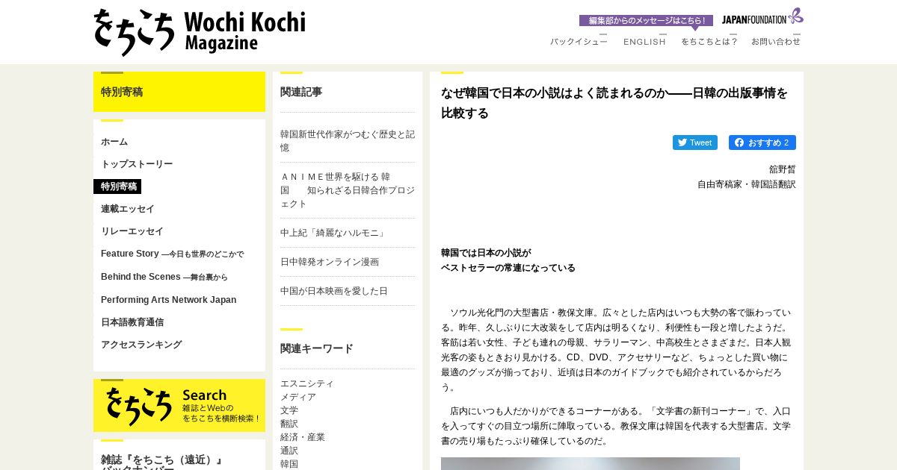This screenshot has height=470, width=897.
Task: Click the 関連キーワード heading
Action: (x=317, y=348)
